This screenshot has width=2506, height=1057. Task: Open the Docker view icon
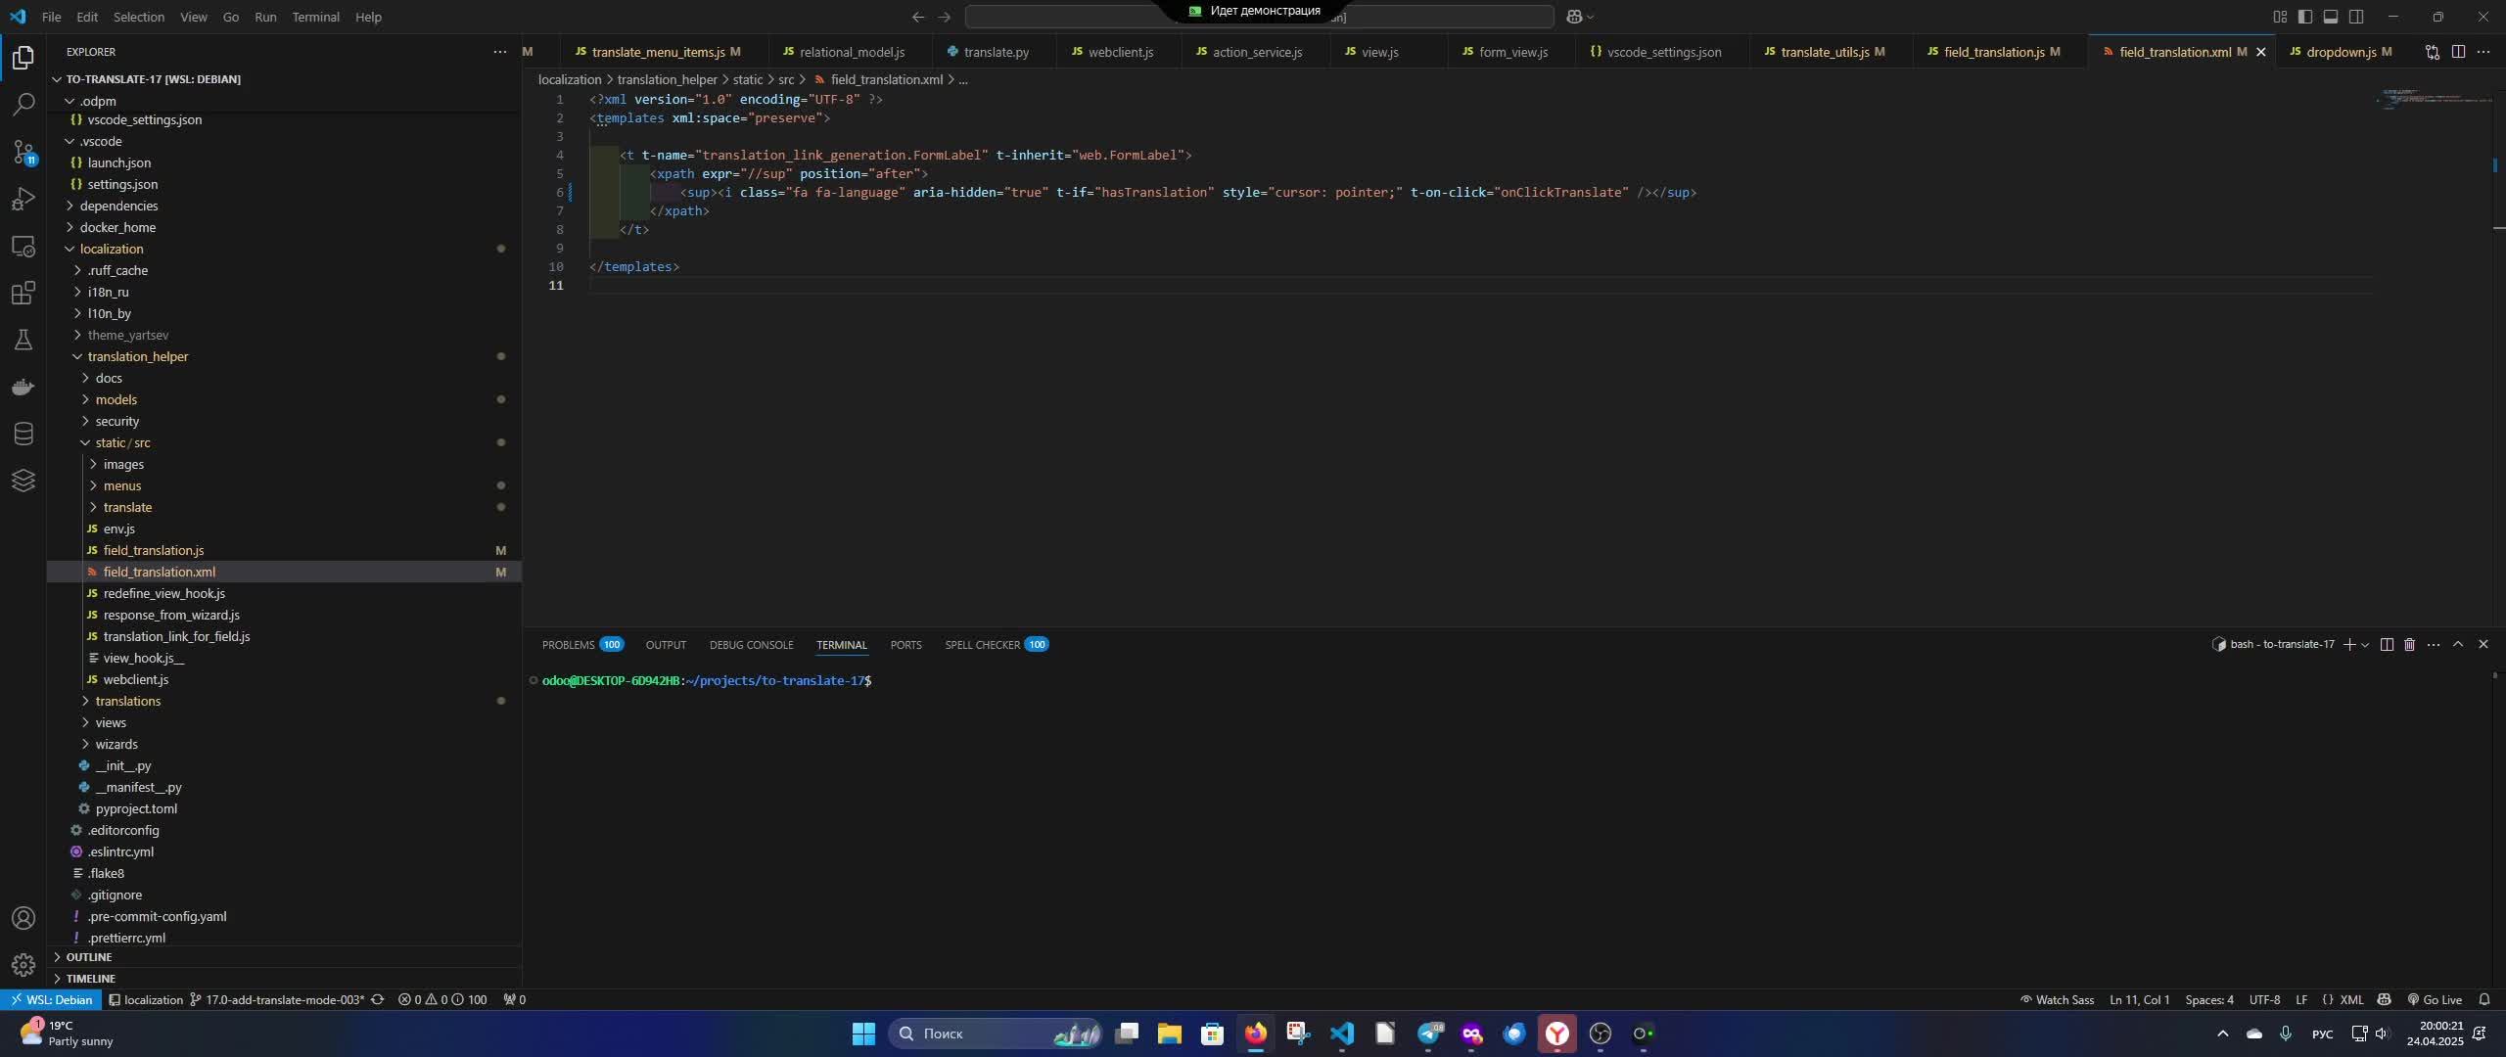23,387
